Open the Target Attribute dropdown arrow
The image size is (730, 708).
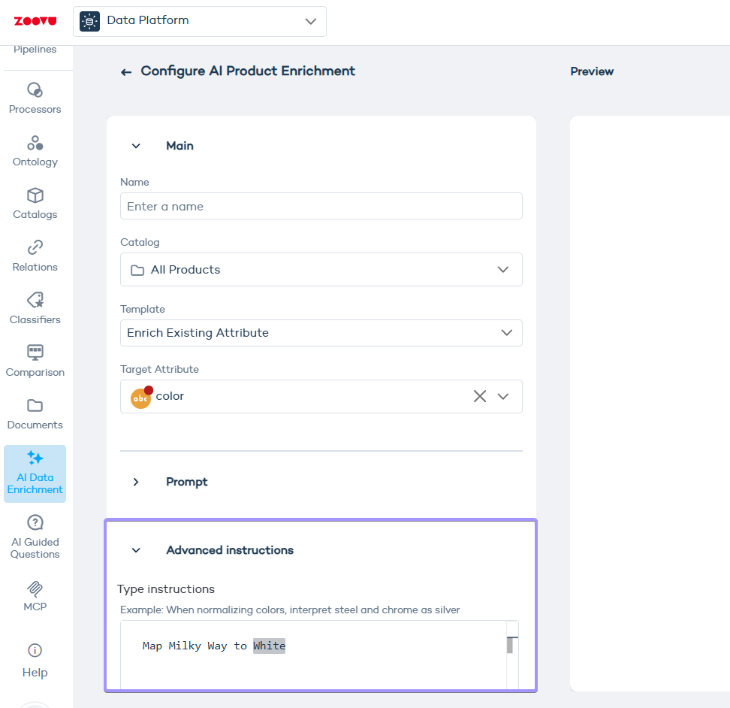(x=503, y=396)
